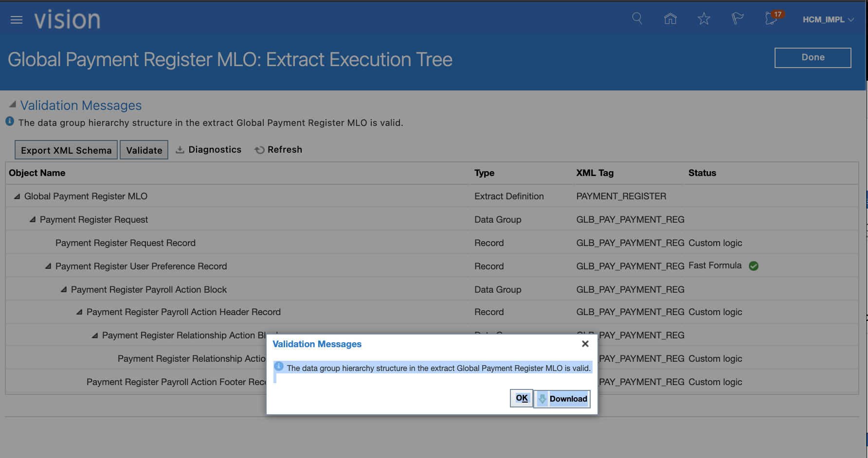Click the PAYMENT_REGISTER XML tag cell

[x=621, y=196]
